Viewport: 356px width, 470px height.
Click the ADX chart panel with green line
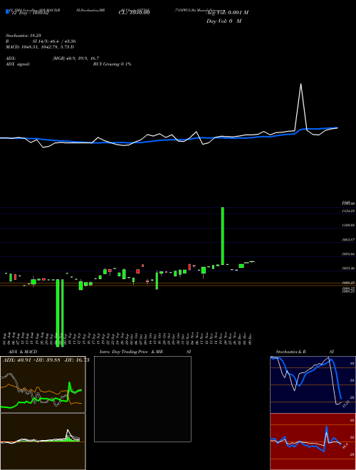pos(43,385)
